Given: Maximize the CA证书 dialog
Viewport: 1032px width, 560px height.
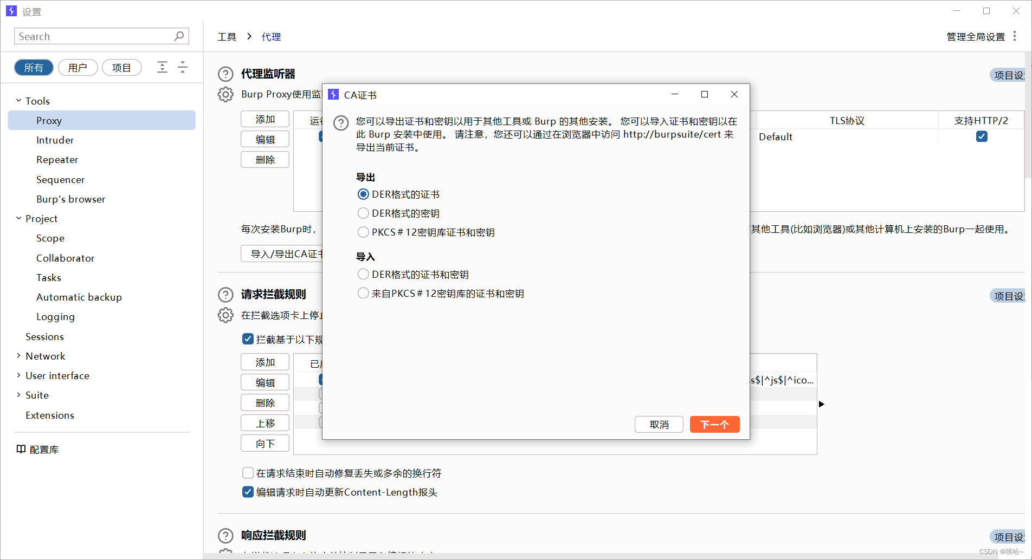Looking at the screenshot, I should [705, 94].
